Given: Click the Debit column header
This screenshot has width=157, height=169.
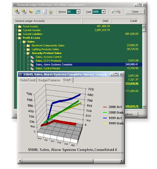Looking at the screenshot, I should coord(96,21).
